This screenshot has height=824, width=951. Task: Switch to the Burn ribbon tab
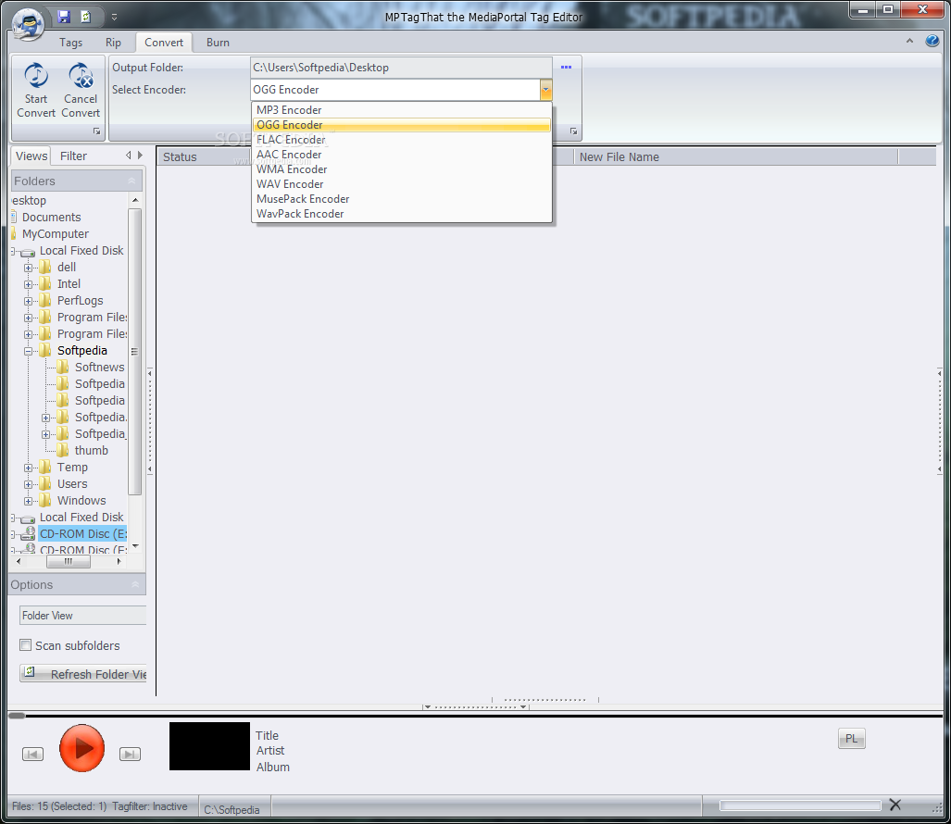218,43
